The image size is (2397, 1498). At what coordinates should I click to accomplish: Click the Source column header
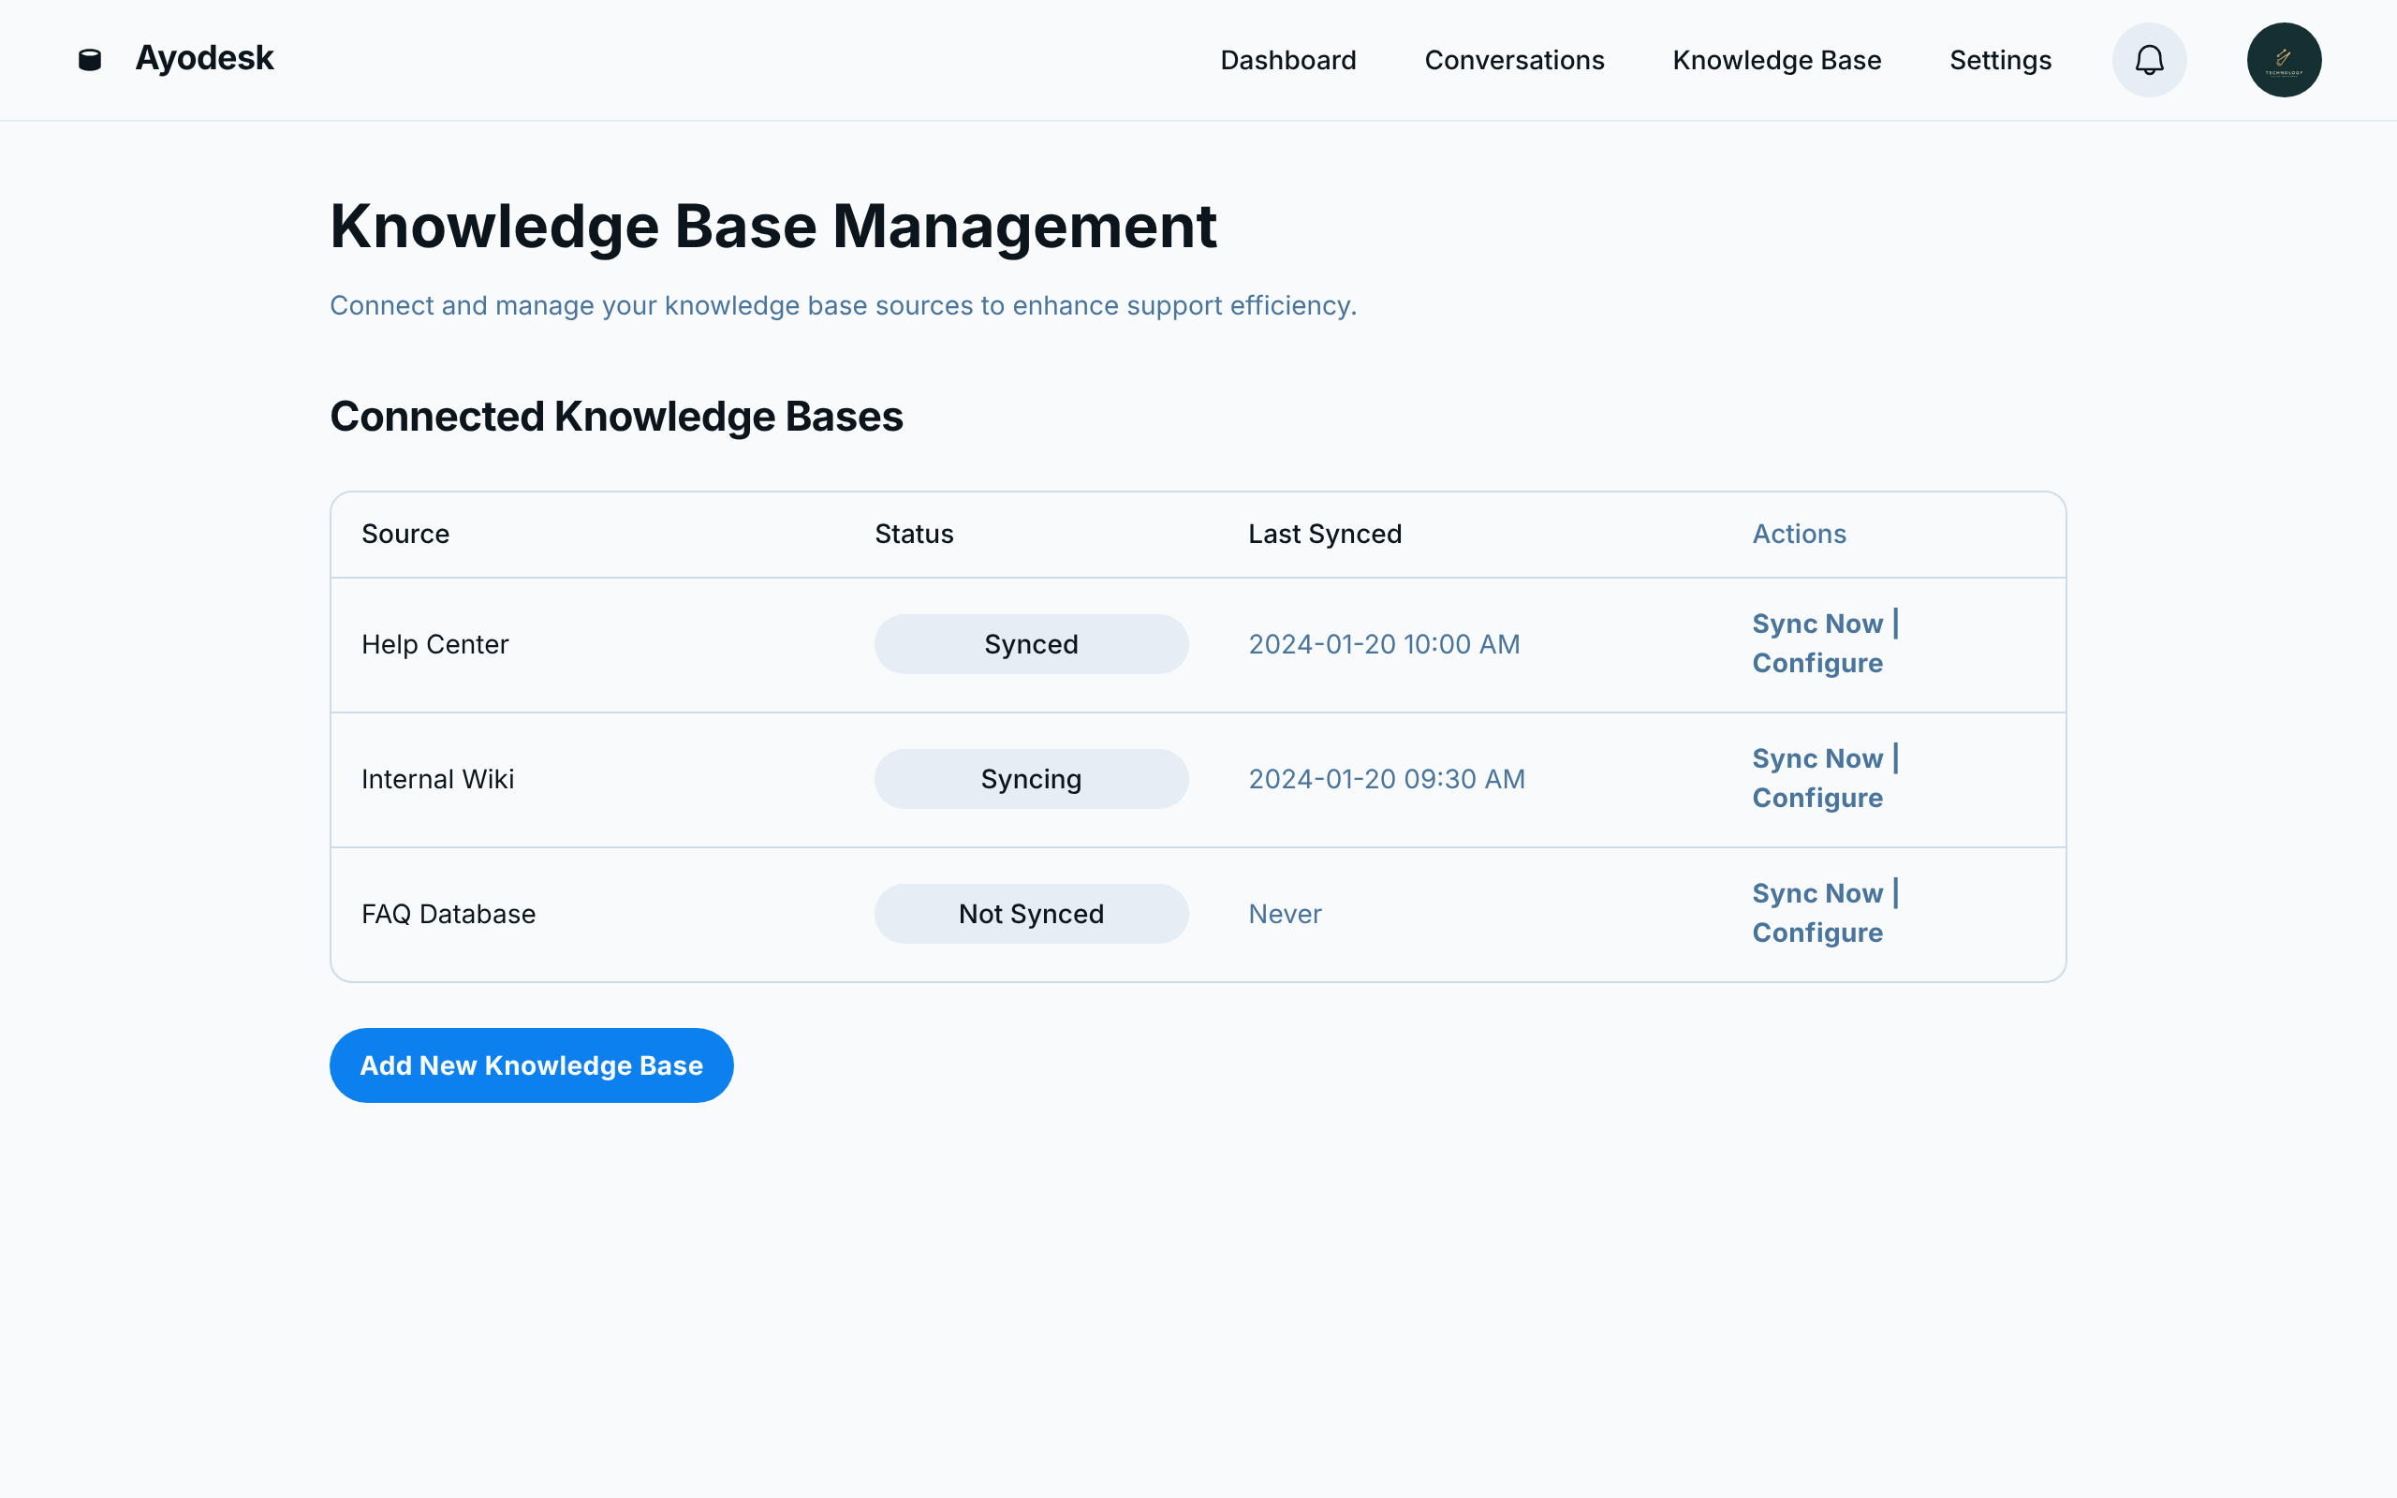click(405, 534)
